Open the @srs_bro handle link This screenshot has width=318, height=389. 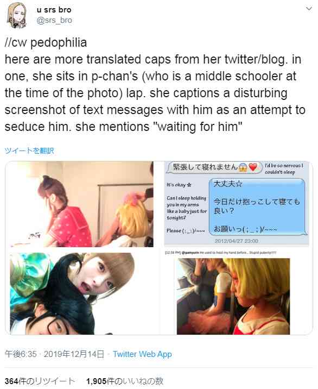(54, 20)
